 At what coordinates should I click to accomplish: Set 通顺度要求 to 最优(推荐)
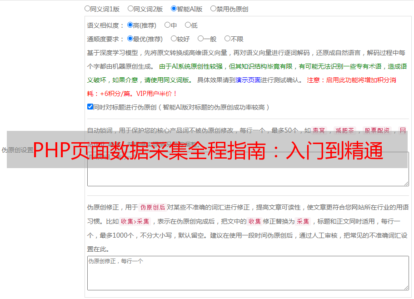coord(130,39)
